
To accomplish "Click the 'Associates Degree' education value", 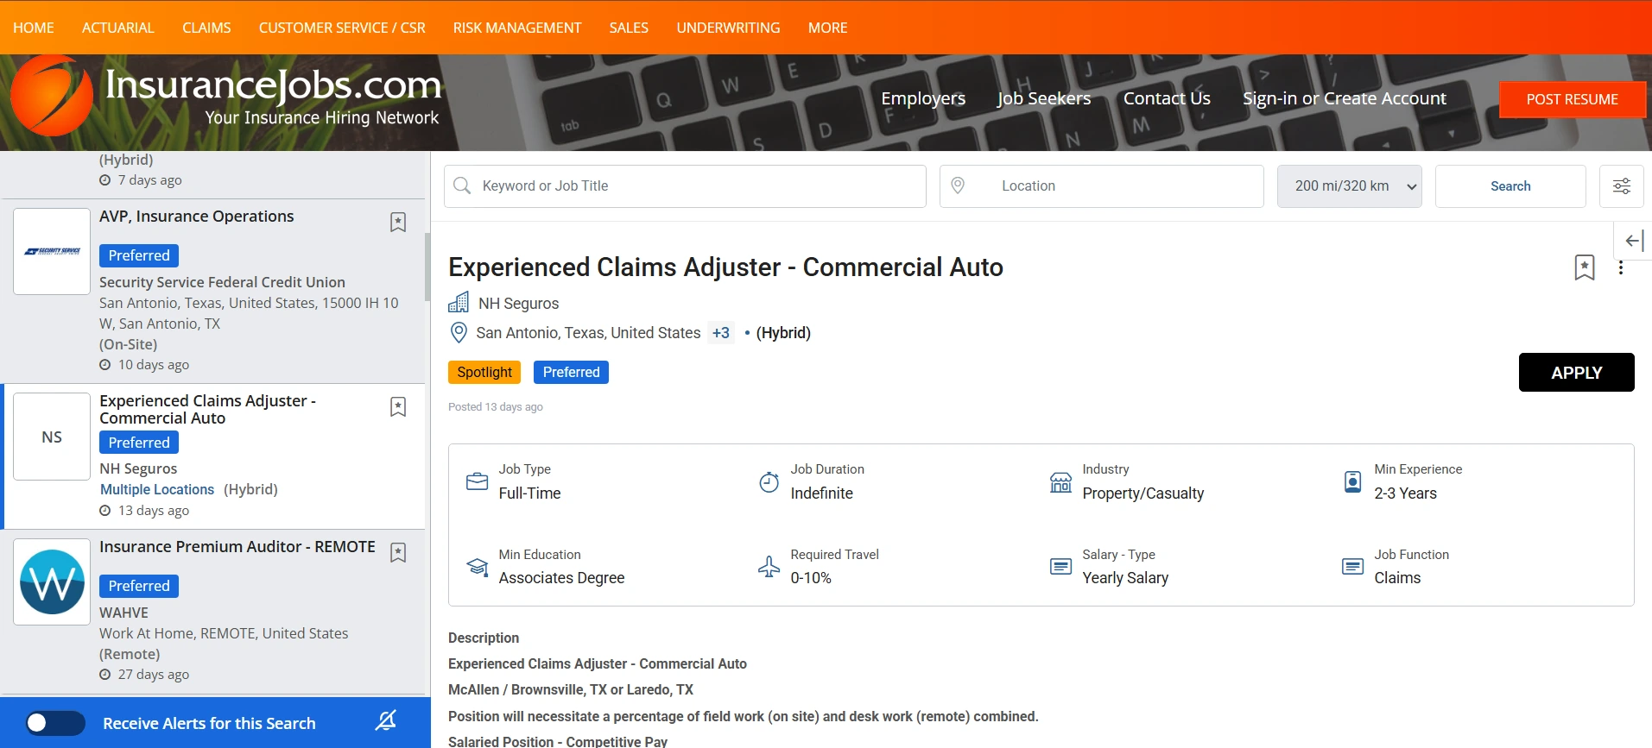I will pos(561,578).
